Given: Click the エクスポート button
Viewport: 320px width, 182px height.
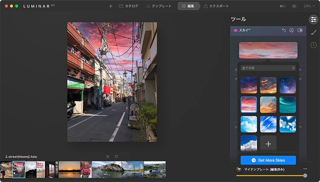Looking at the screenshot, I should click(216, 6).
